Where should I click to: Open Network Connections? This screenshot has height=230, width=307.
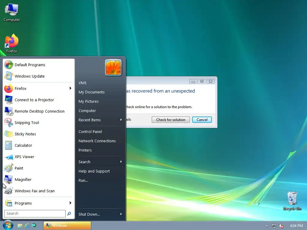[97, 141]
